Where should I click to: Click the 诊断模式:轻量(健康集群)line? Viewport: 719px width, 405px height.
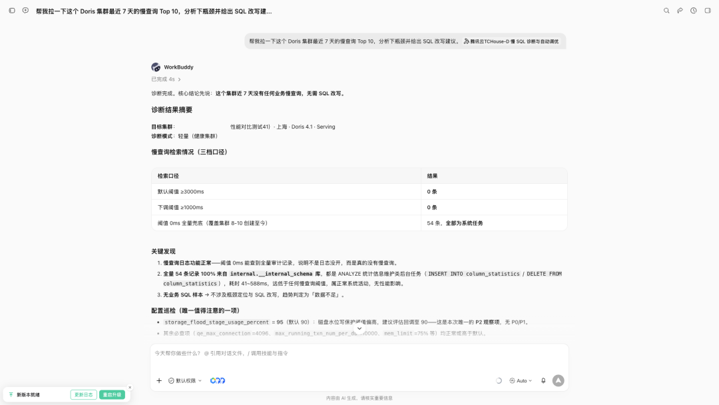pos(184,137)
